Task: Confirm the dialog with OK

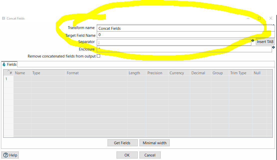Action: click(127, 155)
